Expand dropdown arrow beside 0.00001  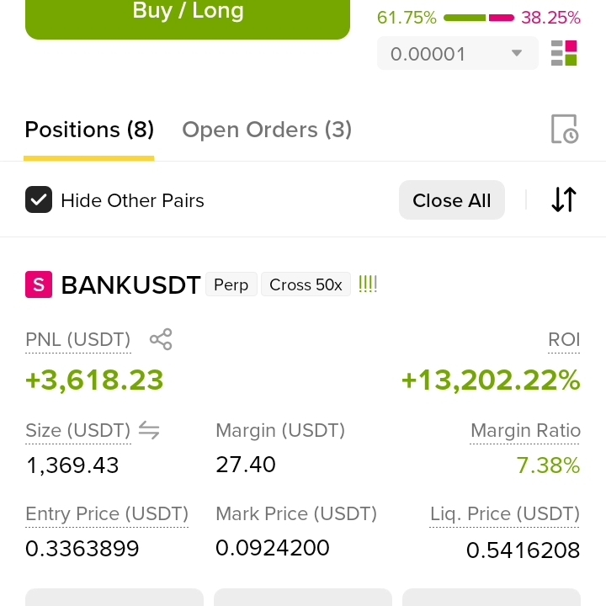tap(517, 53)
